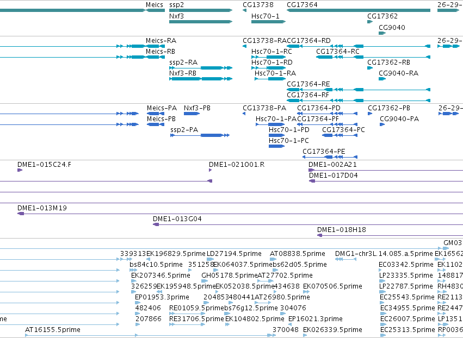Image resolution: width=463 pixels, height=338 pixels.
Task: Select the CG9040-PA protein label
Action: pos(399,119)
